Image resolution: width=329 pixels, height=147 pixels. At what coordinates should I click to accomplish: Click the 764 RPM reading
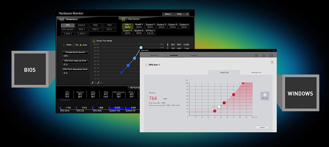(x=153, y=98)
